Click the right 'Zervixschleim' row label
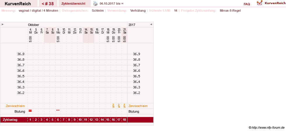Image resolution: width=286 pixels, height=131 pixels. [x=138, y=106]
